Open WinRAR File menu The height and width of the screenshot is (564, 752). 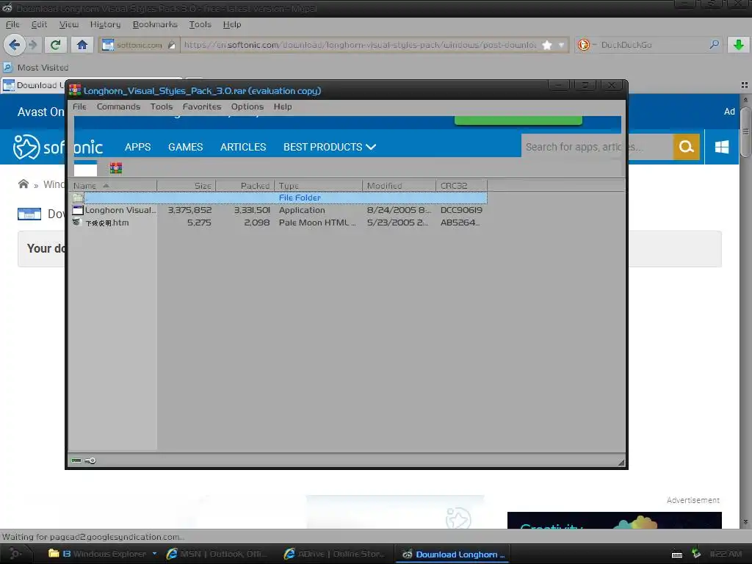79,106
